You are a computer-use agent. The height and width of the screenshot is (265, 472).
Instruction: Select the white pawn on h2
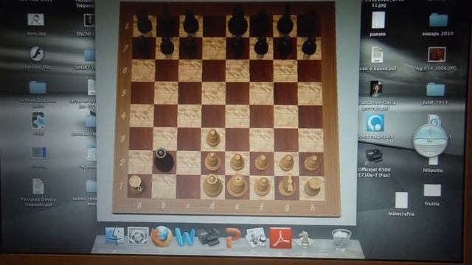click(311, 163)
